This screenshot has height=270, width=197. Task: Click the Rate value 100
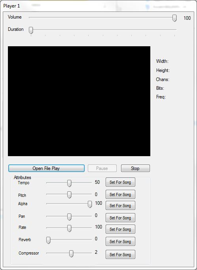click(98, 227)
